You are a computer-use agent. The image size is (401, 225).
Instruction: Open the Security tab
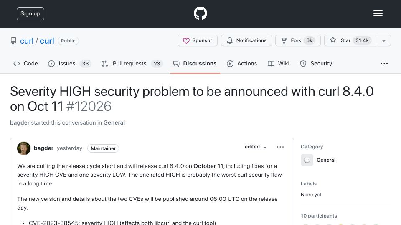(316, 63)
